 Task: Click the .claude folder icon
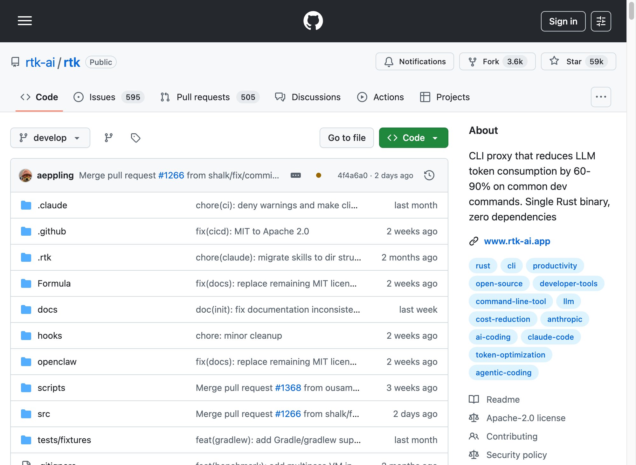click(26, 205)
